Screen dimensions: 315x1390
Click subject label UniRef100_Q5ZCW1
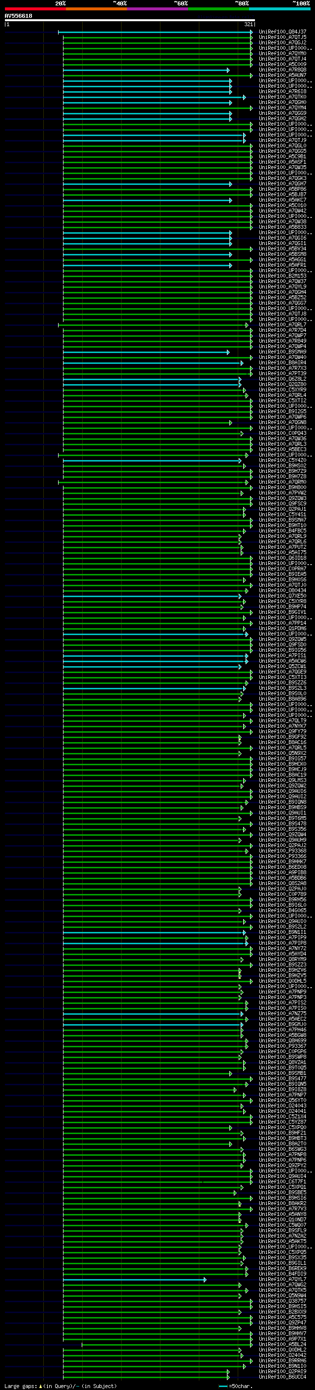point(283,667)
